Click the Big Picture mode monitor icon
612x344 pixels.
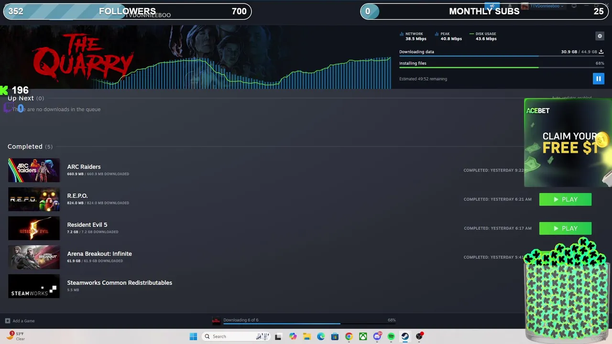pyautogui.click(x=574, y=6)
